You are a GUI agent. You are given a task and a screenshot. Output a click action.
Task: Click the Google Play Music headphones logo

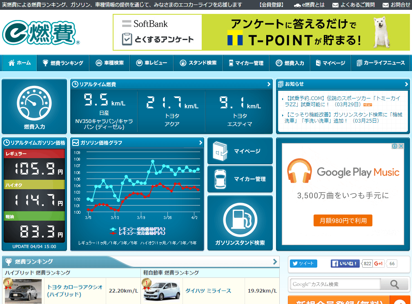(x=300, y=171)
